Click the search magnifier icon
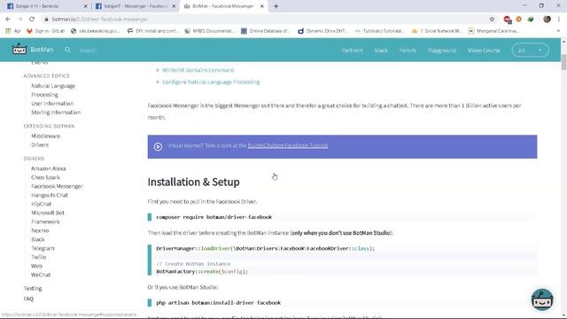Screen dimensions: 567x319 click(67, 50)
